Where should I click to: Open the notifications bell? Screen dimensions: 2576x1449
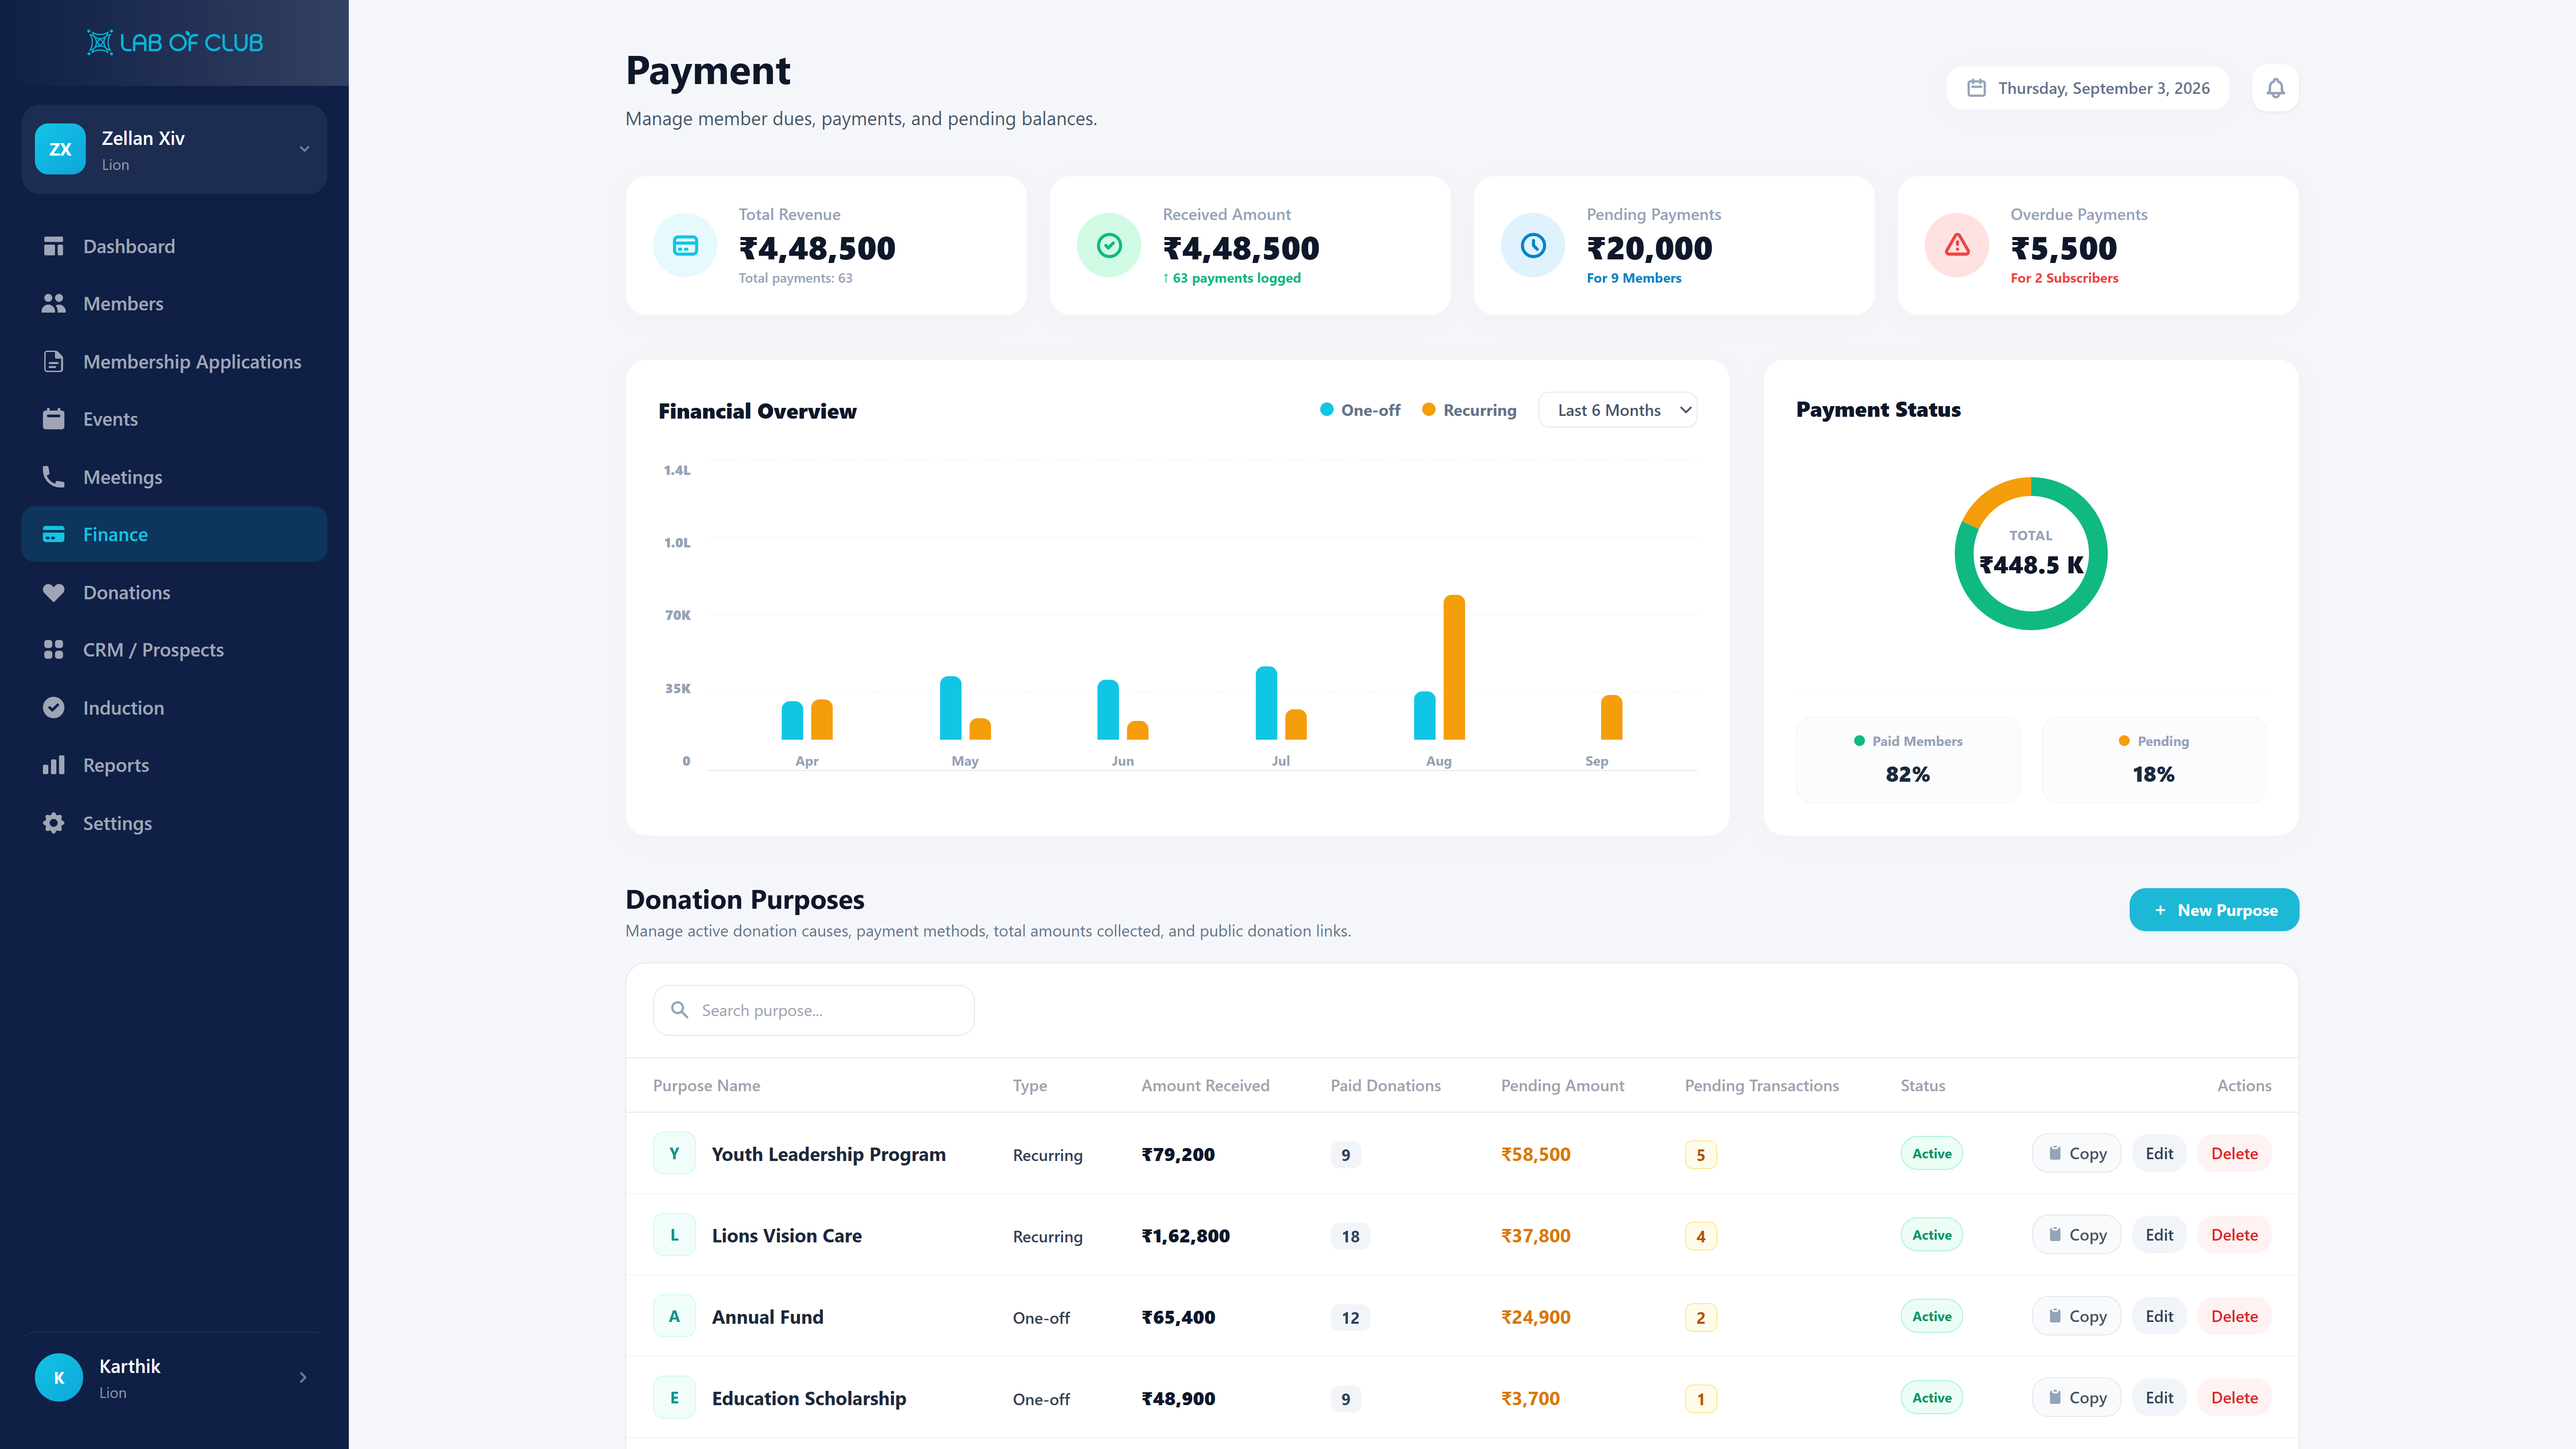pyautogui.click(x=2275, y=88)
